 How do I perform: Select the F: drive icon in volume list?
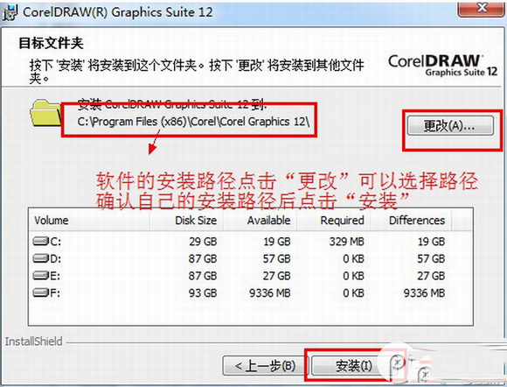click(x=41, y=292)
